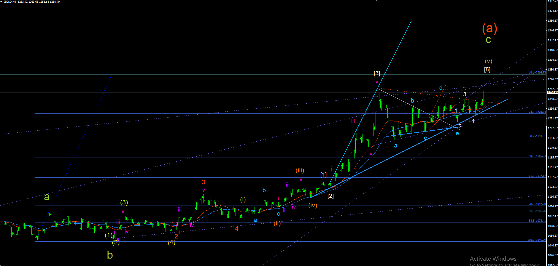The image size is (558, 266).
Task: Click the blue d triangle label
Action: click(441, 88)
